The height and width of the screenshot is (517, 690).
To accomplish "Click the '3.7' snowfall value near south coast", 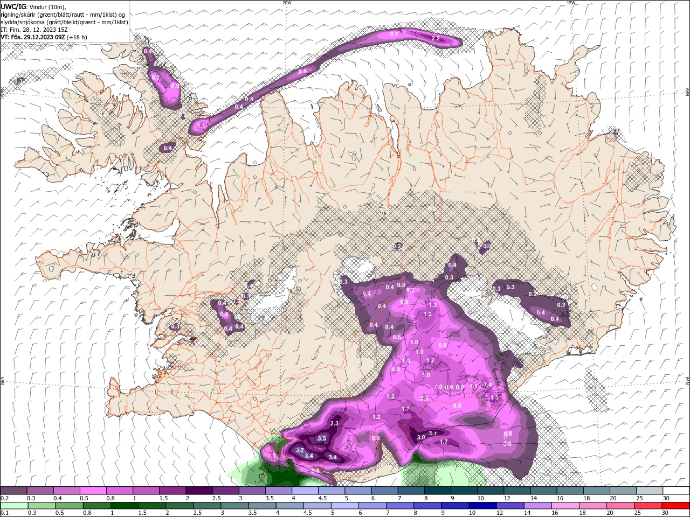I will pyautogui.click(x=300, y=450).
